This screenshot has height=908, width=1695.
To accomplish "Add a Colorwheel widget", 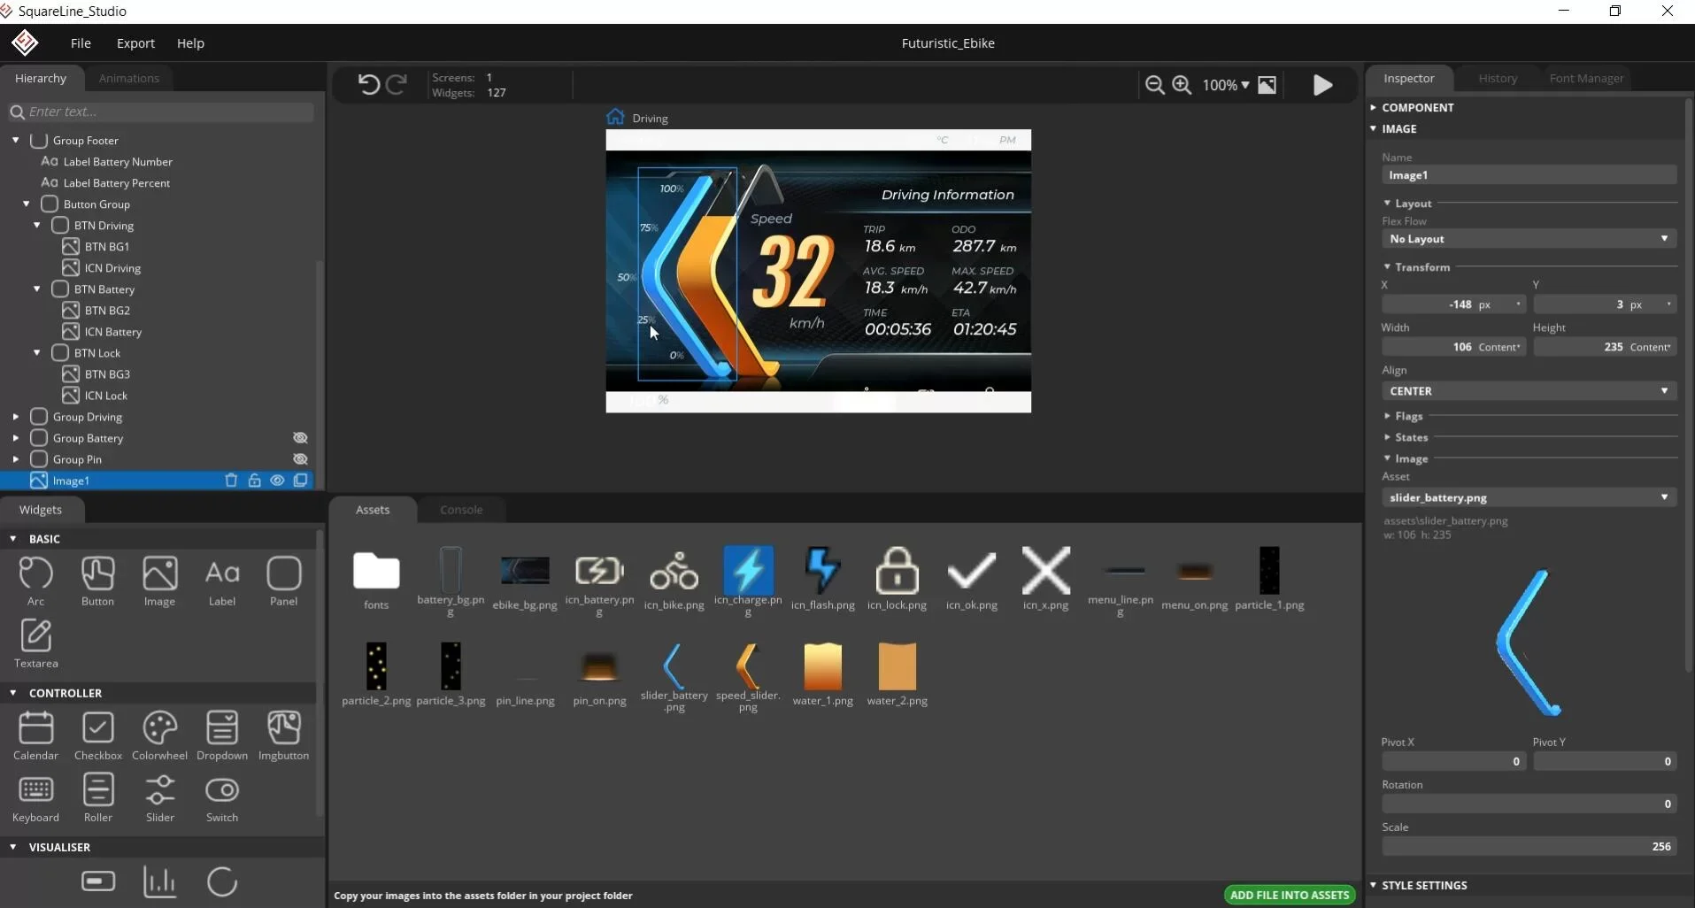I will pos(159,735).
